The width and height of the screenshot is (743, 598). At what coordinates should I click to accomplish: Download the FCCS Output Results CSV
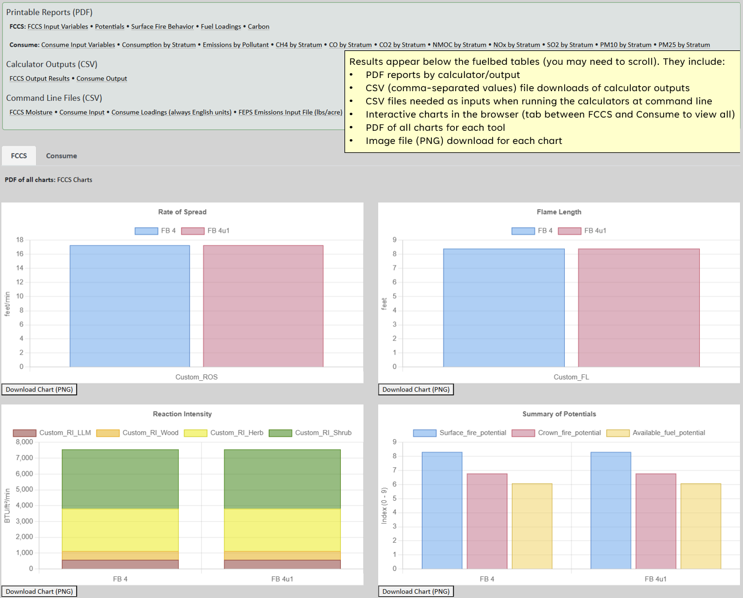(39, 79)
